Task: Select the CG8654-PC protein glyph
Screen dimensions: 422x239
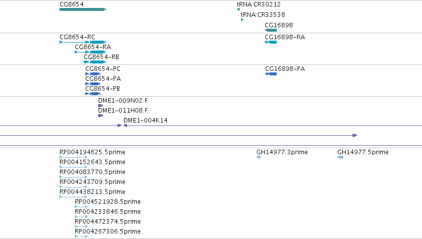Action: click(93, 74)
